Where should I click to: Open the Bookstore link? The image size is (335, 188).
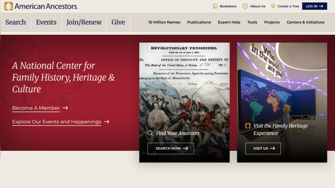(x=228, y=6)
